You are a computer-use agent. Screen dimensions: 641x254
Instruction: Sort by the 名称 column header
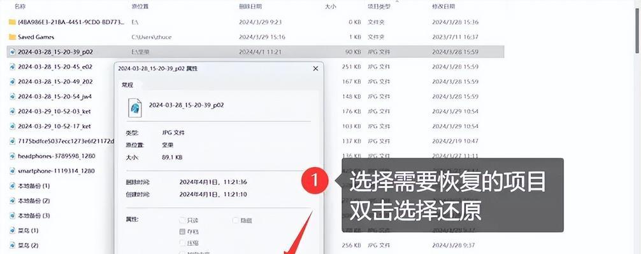coord(20,6)
